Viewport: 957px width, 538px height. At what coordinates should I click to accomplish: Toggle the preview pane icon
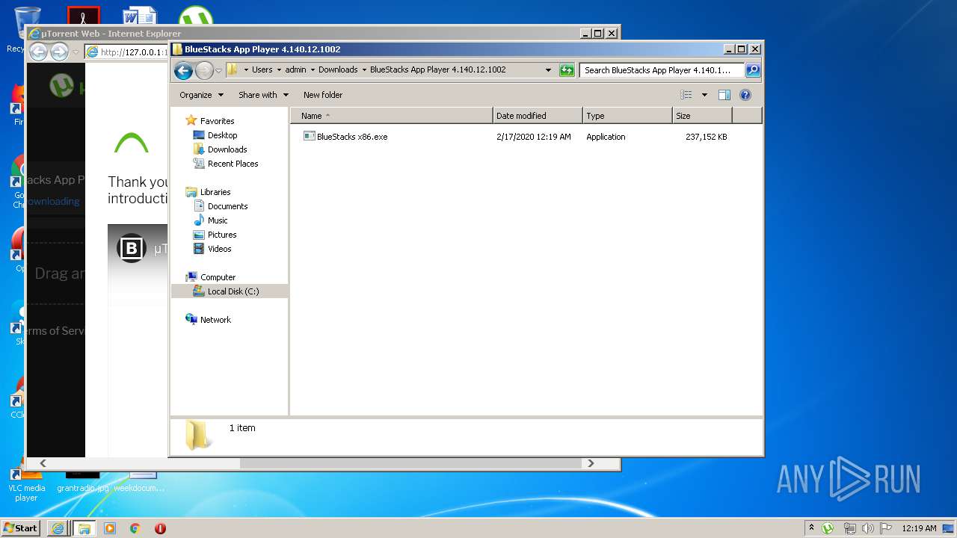[724, 95]
